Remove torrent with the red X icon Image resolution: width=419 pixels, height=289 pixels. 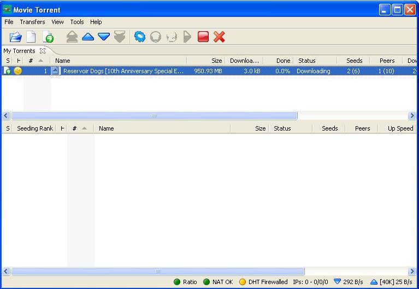point(220,37)
